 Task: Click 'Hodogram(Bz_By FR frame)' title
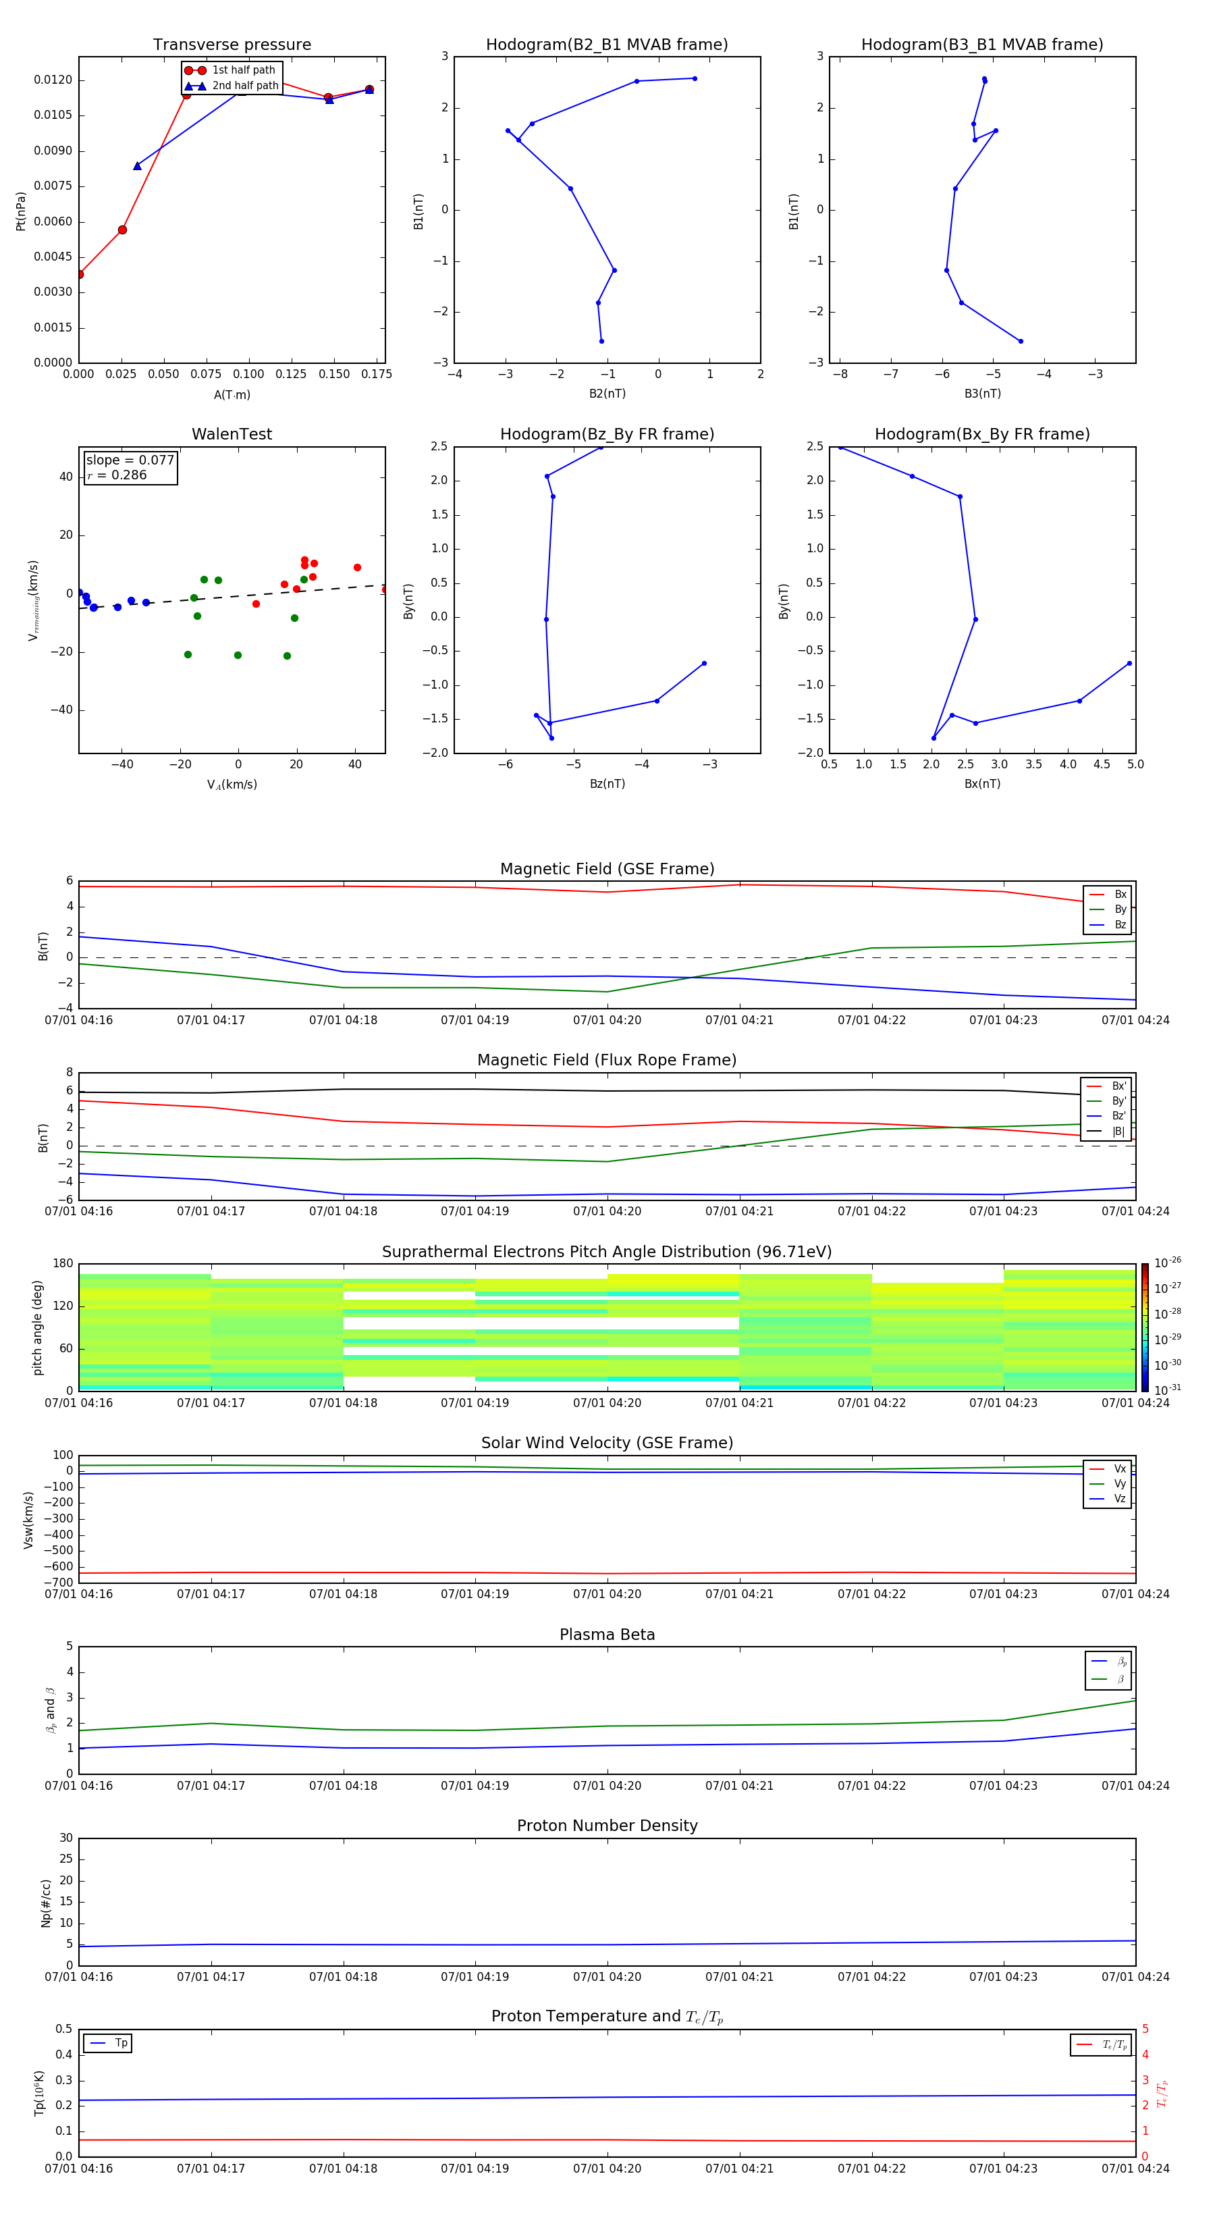[x=607, y=434]
